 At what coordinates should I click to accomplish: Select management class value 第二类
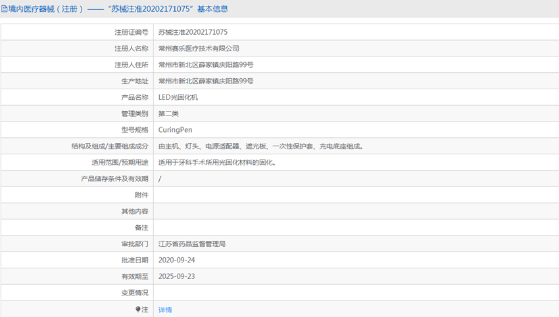tap(168, 114)
